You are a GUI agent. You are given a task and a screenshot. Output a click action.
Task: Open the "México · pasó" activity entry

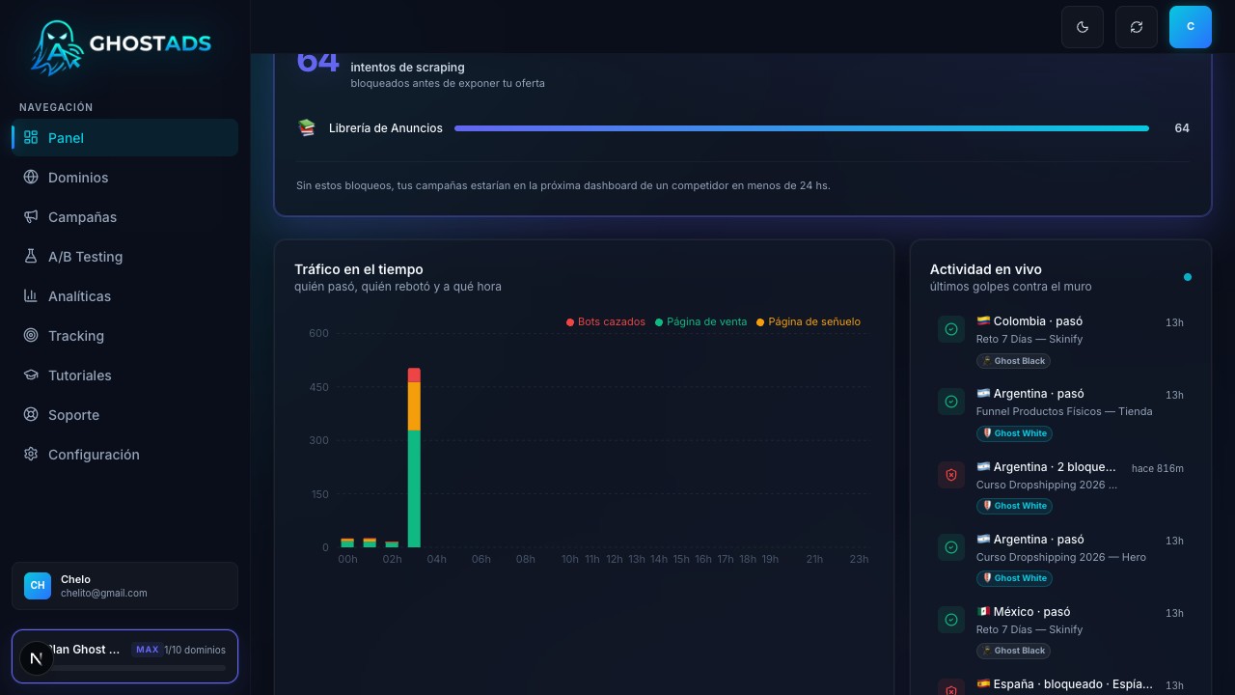1060,631
